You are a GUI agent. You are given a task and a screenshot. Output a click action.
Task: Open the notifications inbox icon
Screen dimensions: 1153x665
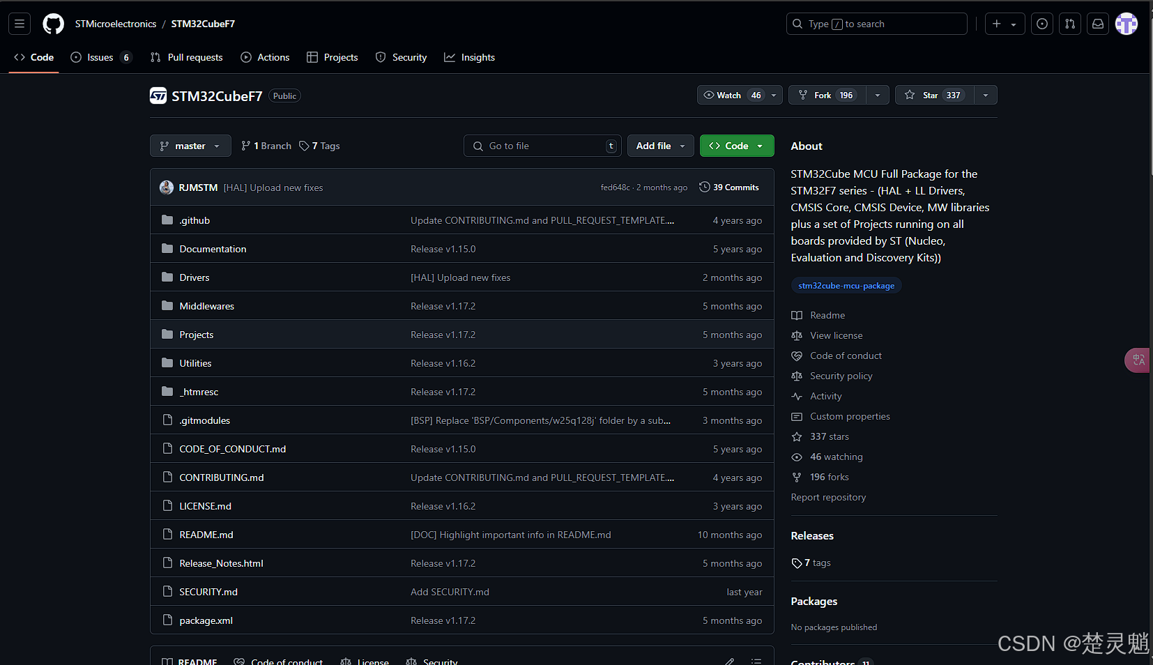coord(1097,24)
